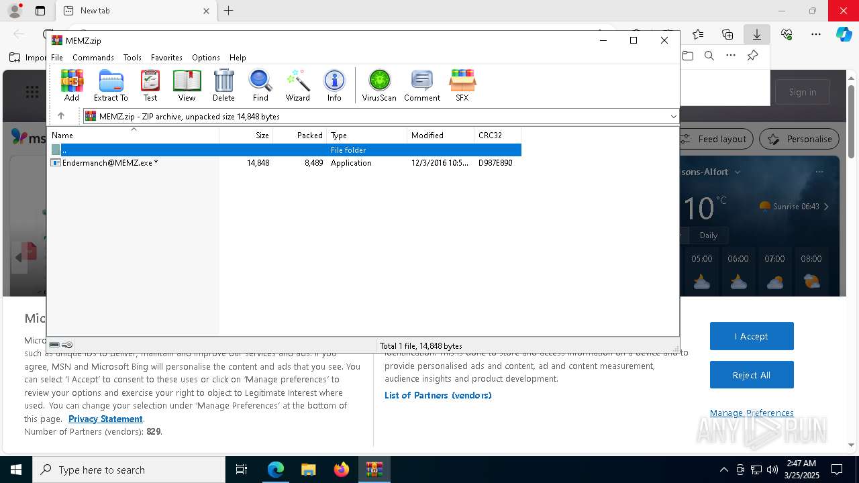This screenshot has width=859, height=483.
Task: Open Microsoft Edge from the taskbar
Action: coord(276,470)
